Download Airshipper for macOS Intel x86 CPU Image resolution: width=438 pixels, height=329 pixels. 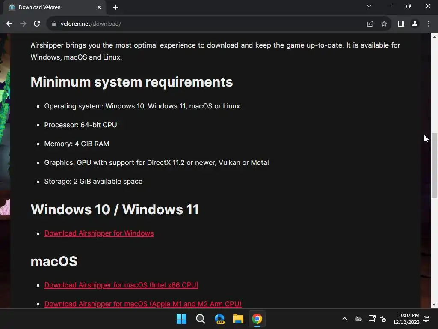(x=121, y=285)
